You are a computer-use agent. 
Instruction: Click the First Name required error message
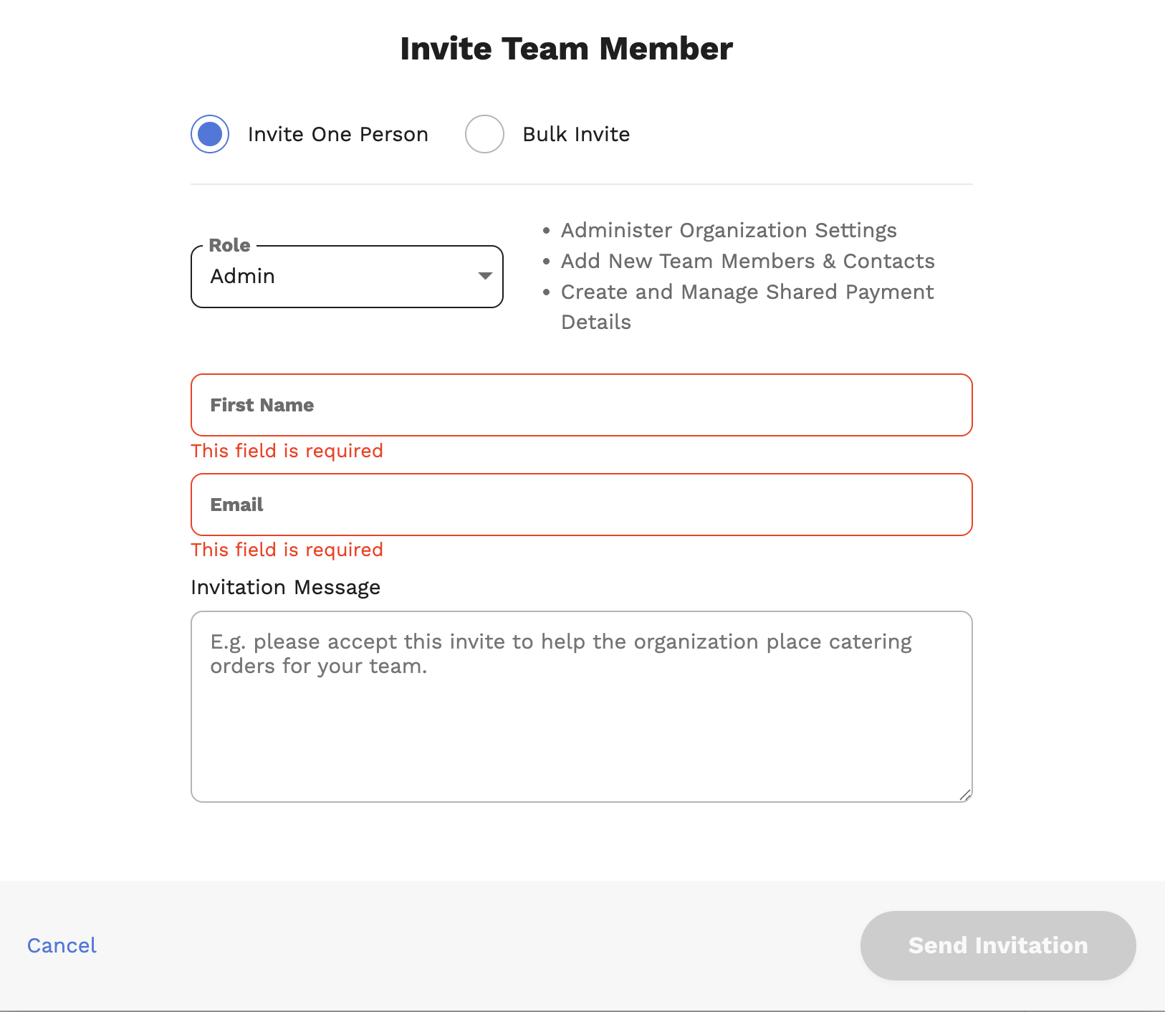(x=286, y=450)
